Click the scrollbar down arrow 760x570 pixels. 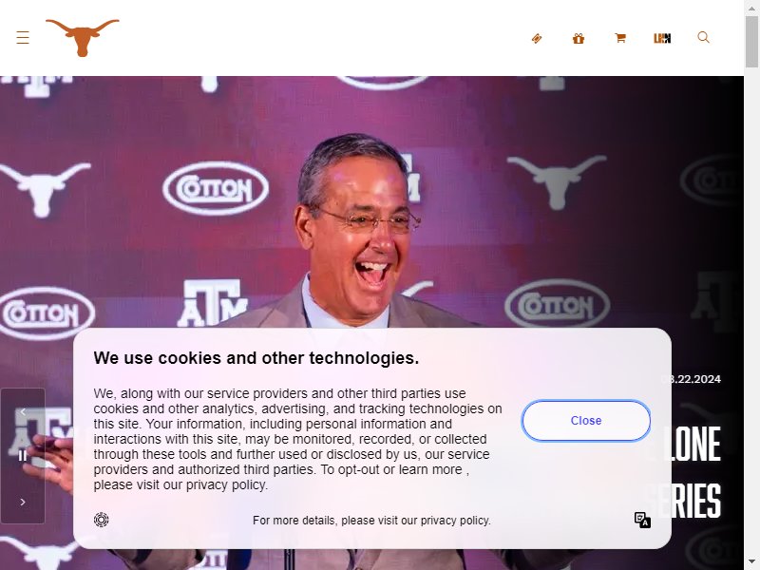click(x=751, y=562)
